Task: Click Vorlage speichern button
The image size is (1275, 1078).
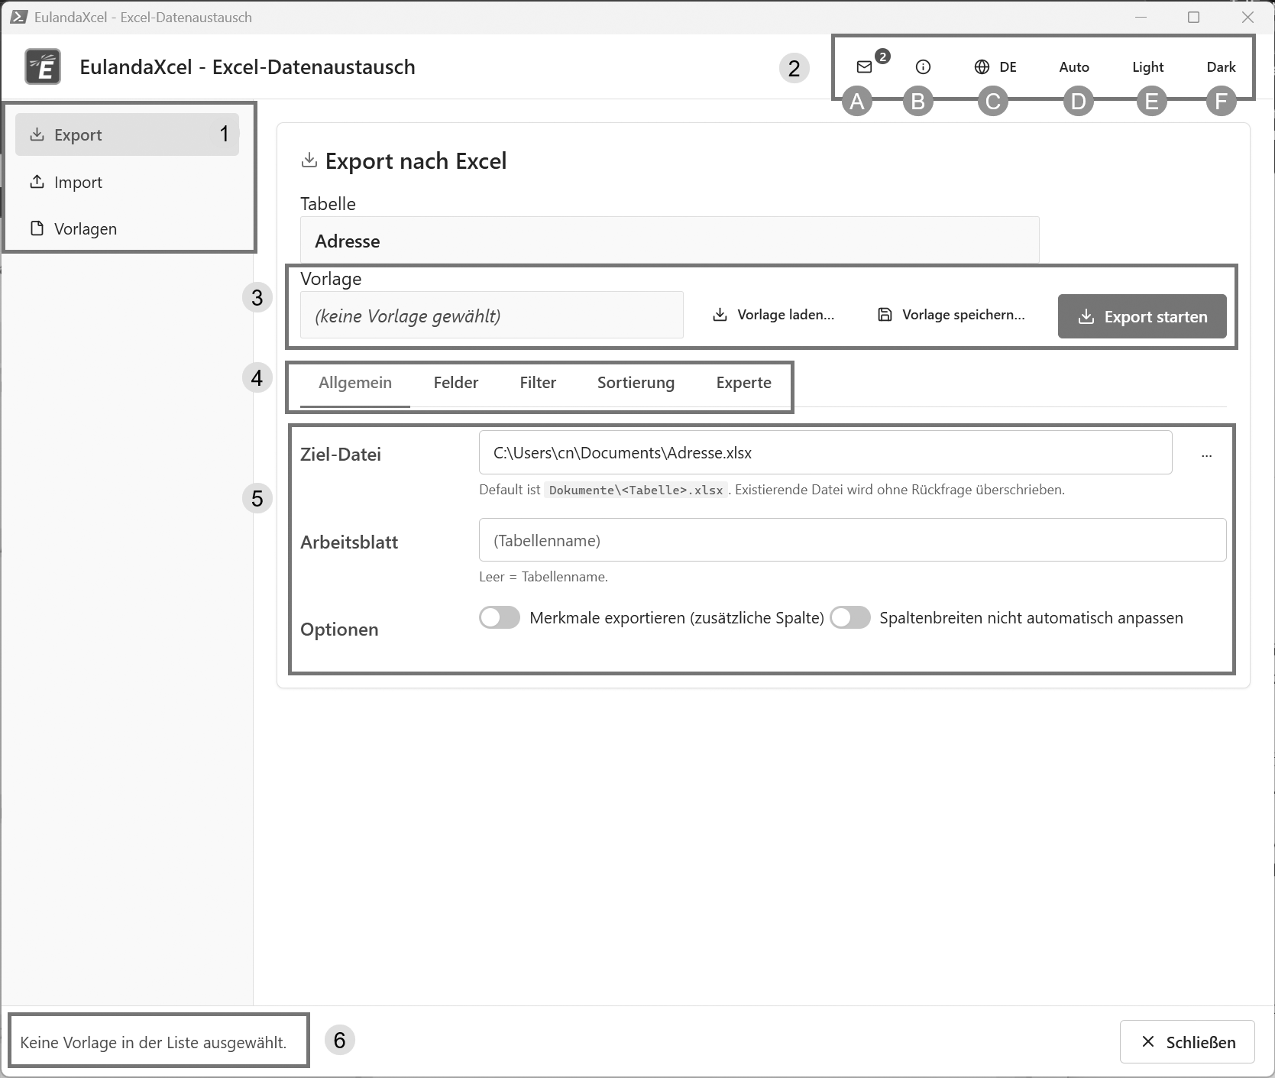Action: (x=951, y=315)
